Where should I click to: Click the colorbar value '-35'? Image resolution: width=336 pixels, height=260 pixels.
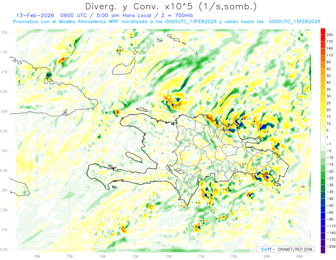(x=331, y=192)
